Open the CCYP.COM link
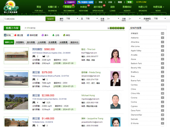Screen dimensions: 170x127 (141, 2)
